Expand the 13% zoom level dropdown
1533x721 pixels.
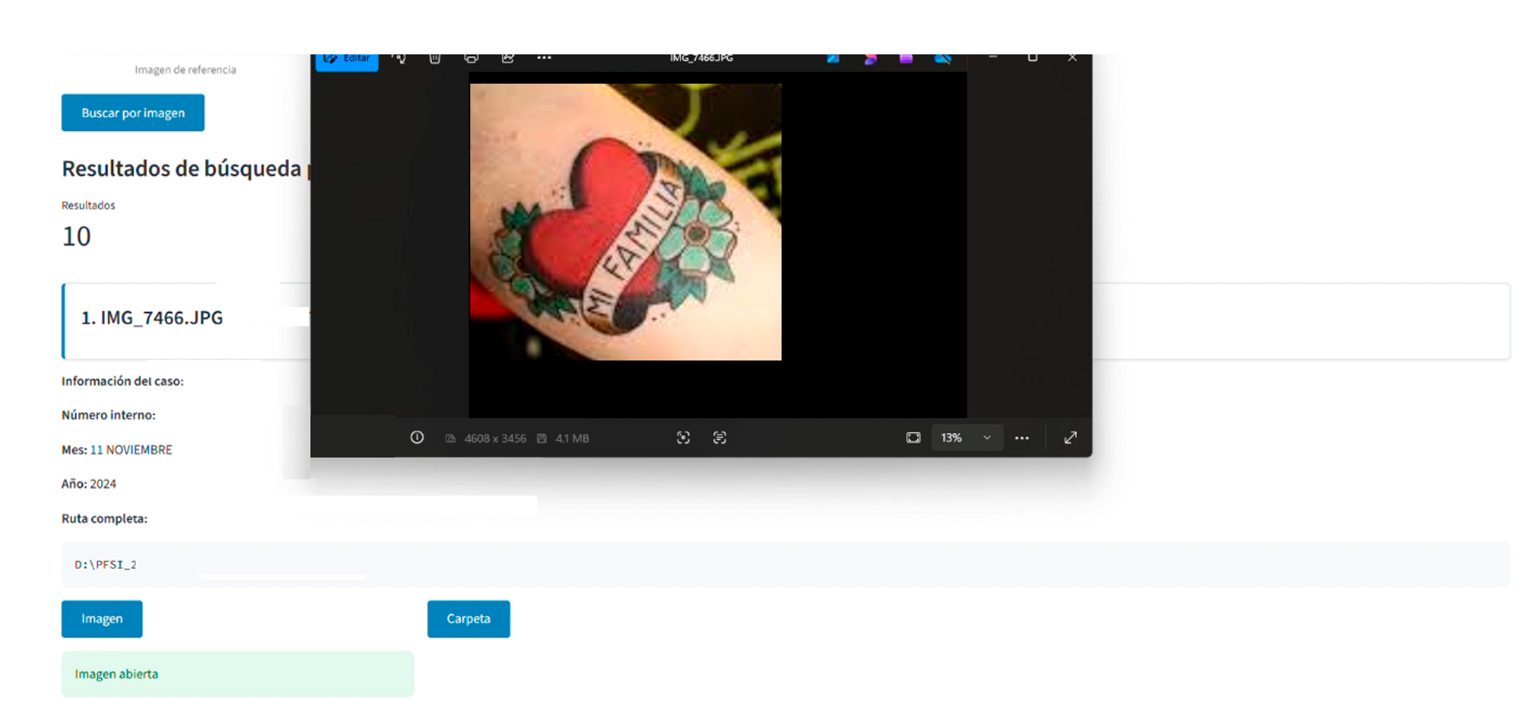(987, 437)
